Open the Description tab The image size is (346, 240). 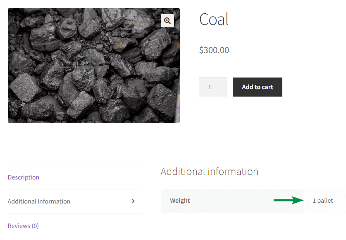click(x=24, y=177)
